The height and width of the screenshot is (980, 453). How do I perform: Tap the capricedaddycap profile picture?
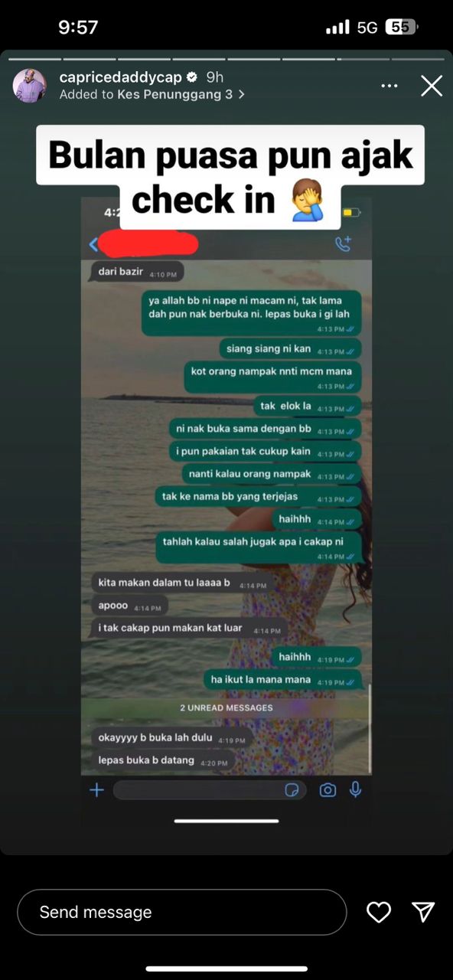[30, 85]
